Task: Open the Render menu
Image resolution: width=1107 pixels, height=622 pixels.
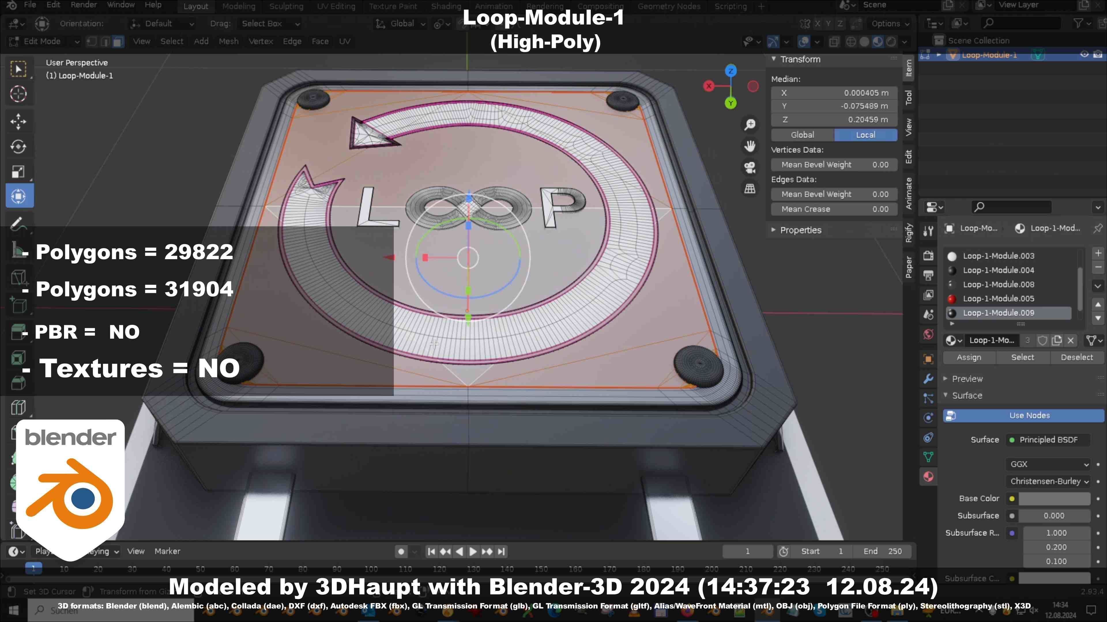Action: coord(84,5)
